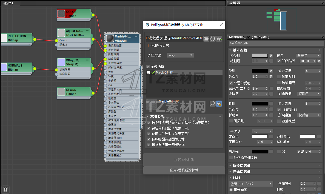Enable the 背面反射 checkbox
Image resolution: width=325 pixels, height=194 pixels.
click(279, 77)
